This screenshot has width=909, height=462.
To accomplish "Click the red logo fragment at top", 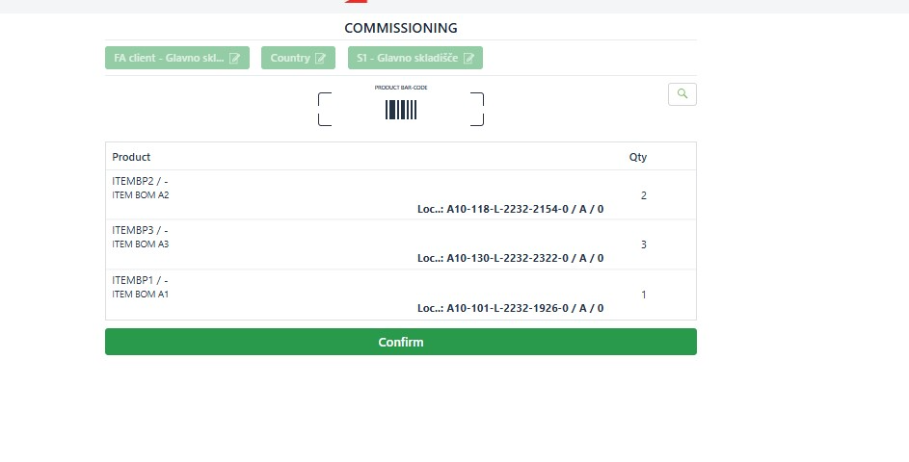I will pyautogui.click(x=356, y=1).
